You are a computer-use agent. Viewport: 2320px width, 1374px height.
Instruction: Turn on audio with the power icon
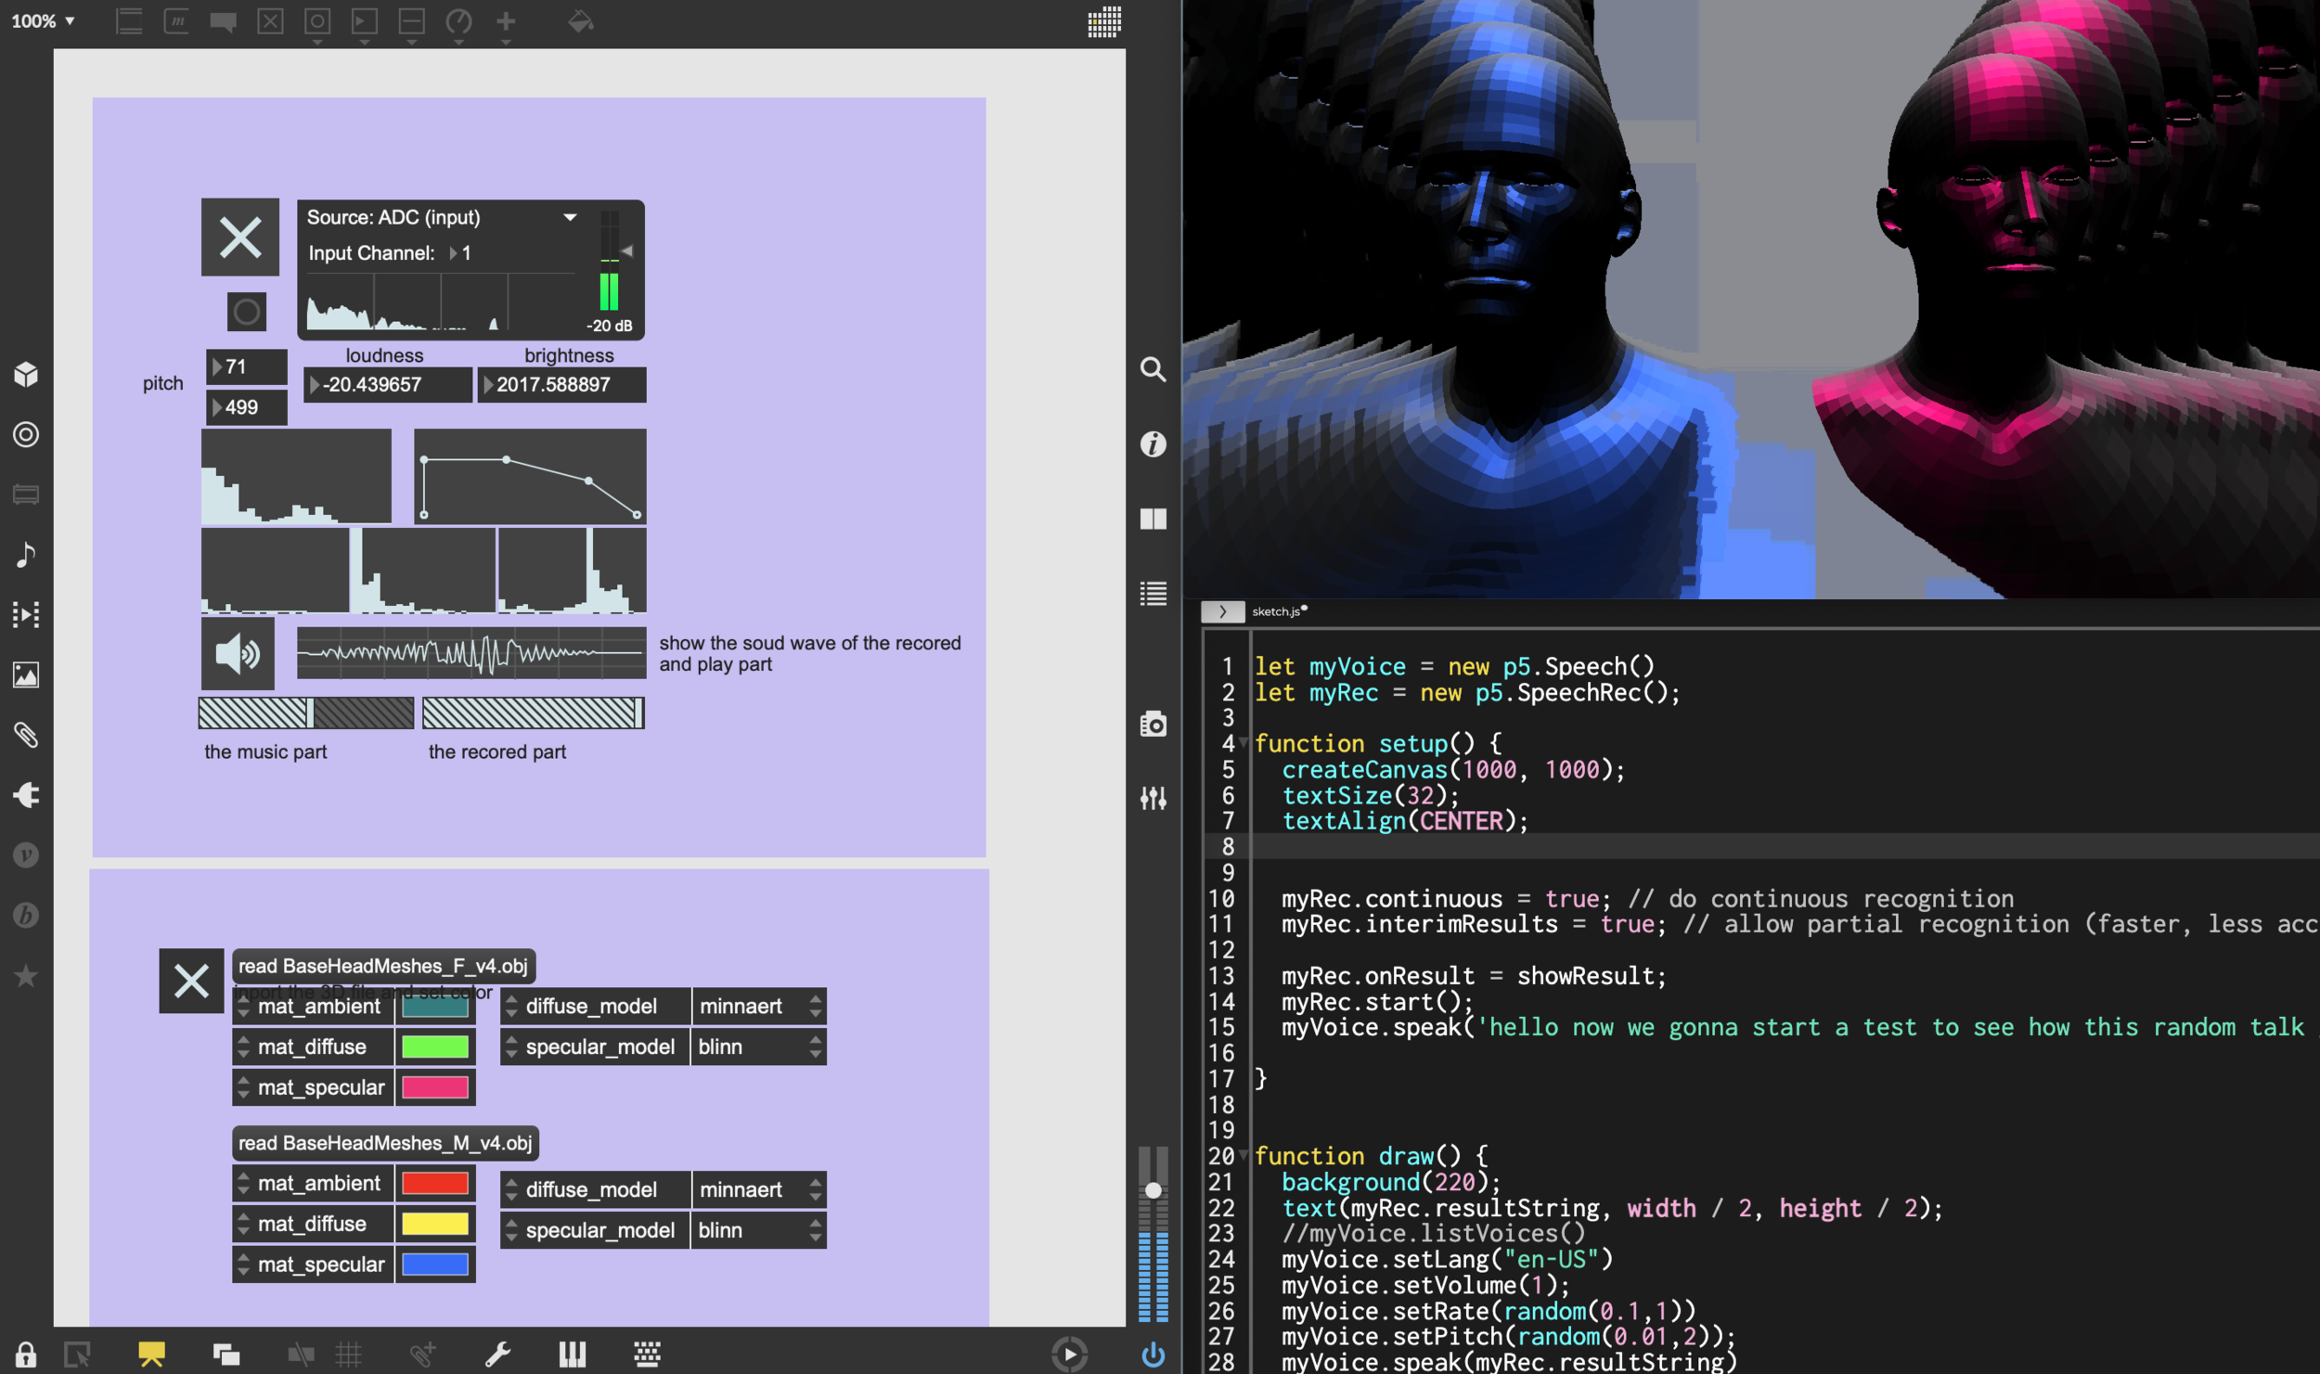tap(1153, 1354)
